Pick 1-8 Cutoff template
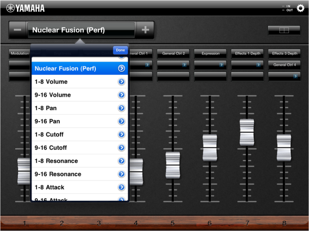The image size is (309, 231). pos(80,134)
